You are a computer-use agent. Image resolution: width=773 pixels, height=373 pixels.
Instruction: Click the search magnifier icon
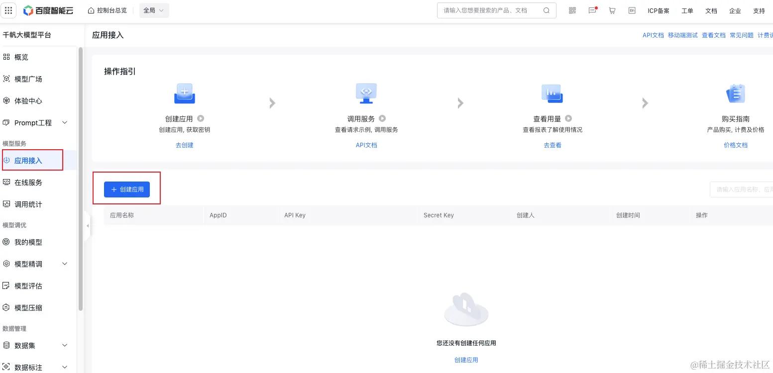click(x=547, y=10)
